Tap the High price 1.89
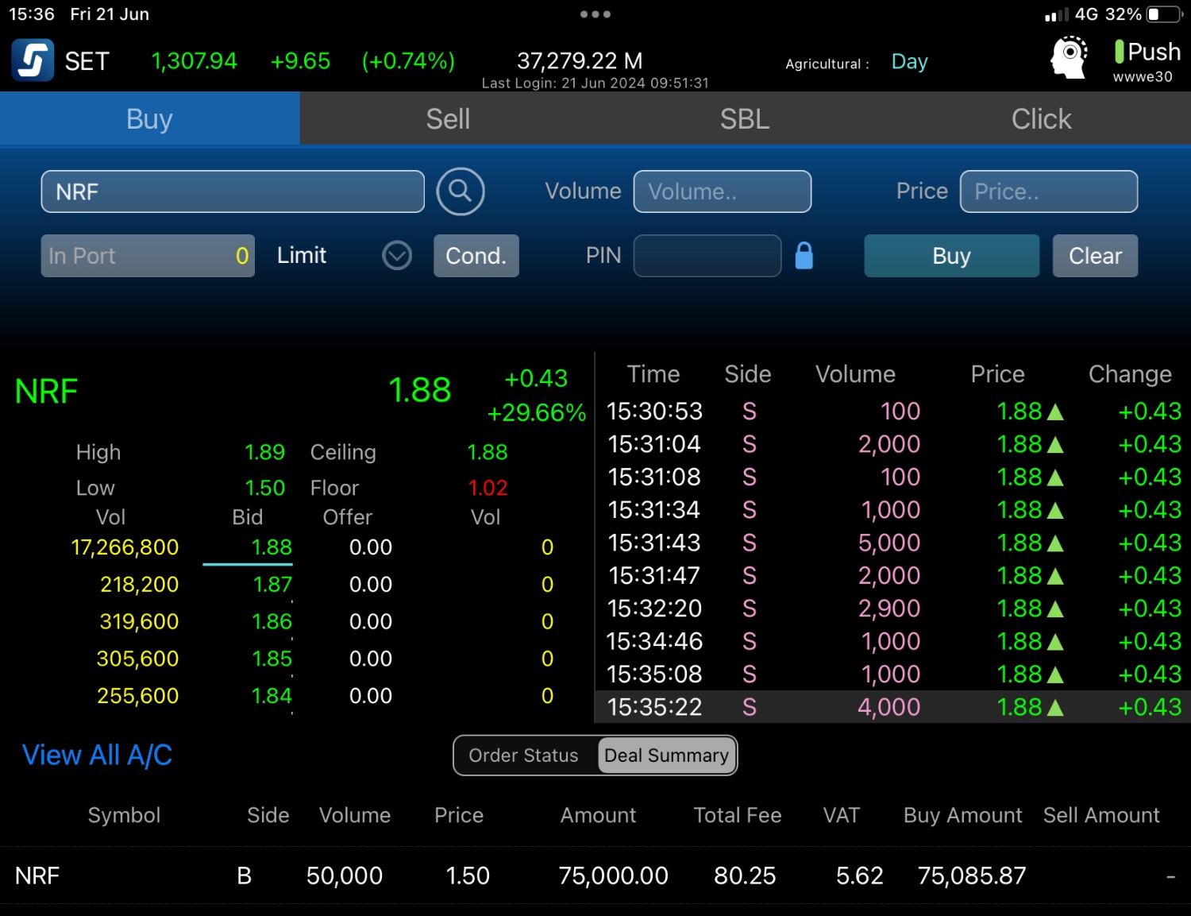 click(264, 452)
